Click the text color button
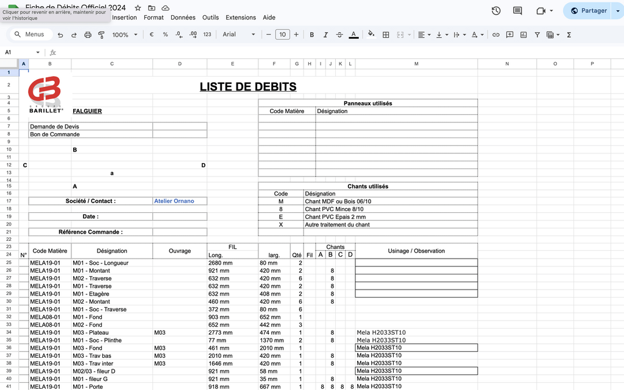The image size is (624, 390). click(x=353, y=35)
